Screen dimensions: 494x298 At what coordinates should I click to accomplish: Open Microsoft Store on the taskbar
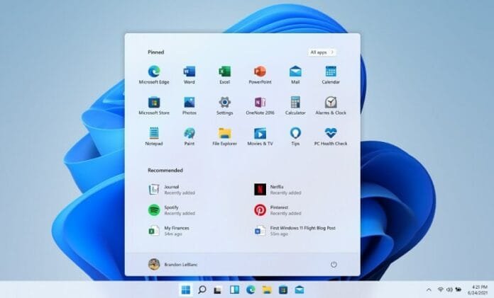coord(283,290)
